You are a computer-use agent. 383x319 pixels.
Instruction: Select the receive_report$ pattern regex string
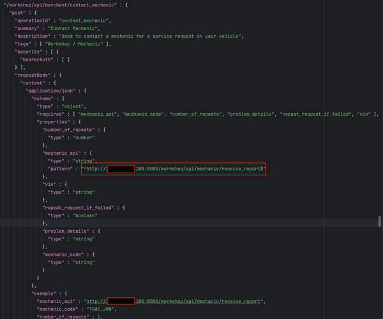(x=174, y=169)
